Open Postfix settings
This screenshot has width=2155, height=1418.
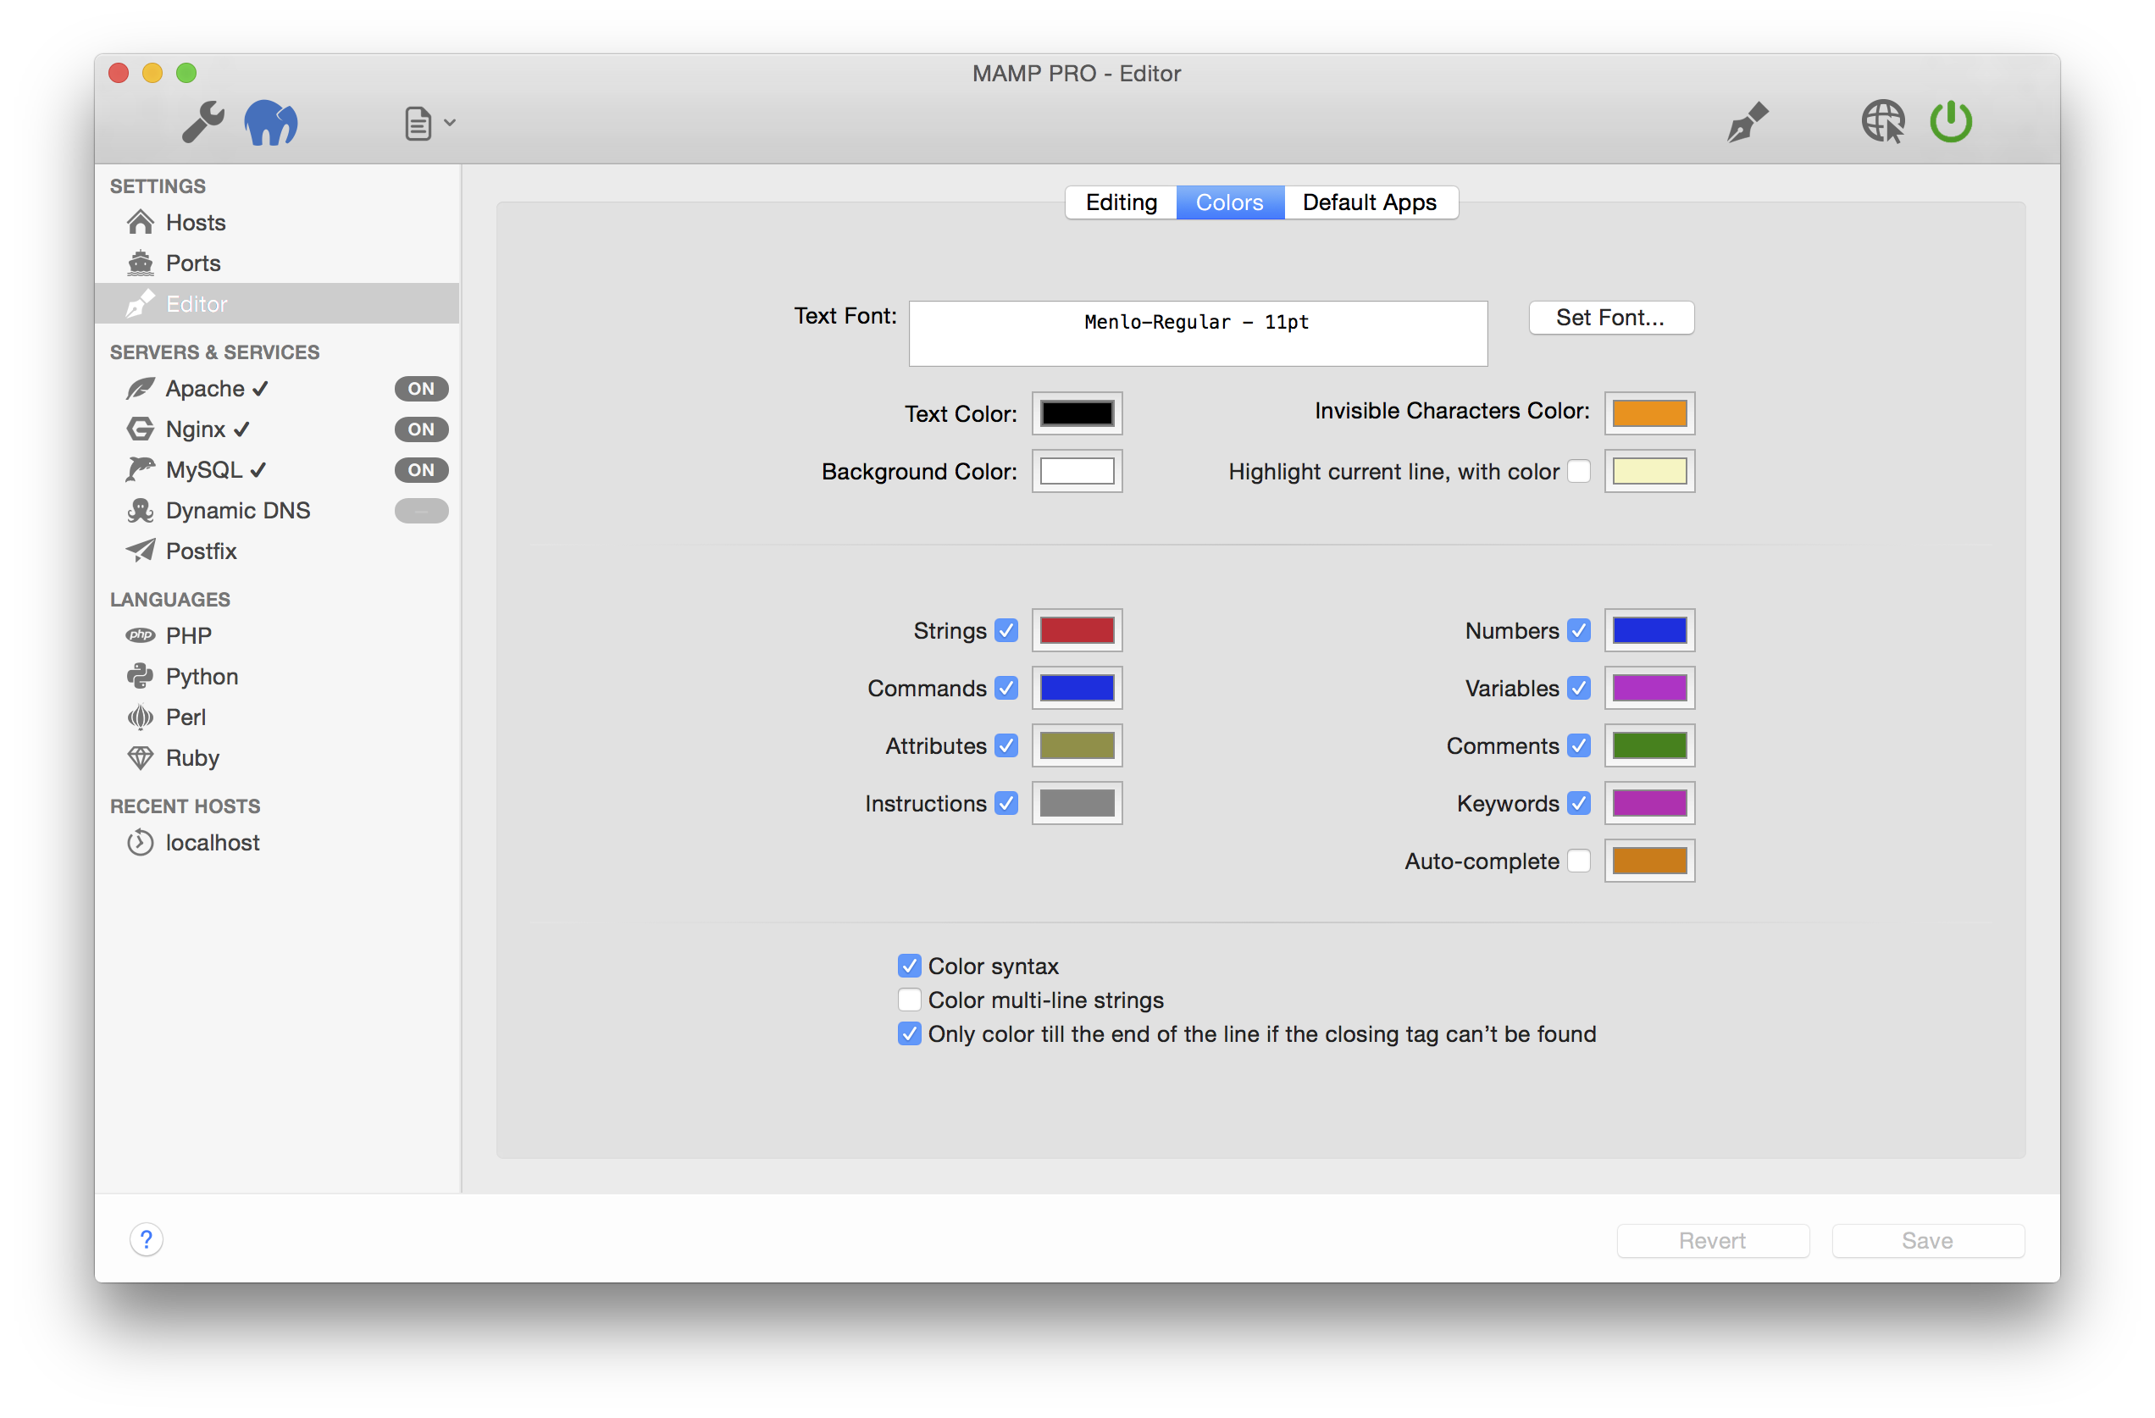coord(181,551)
